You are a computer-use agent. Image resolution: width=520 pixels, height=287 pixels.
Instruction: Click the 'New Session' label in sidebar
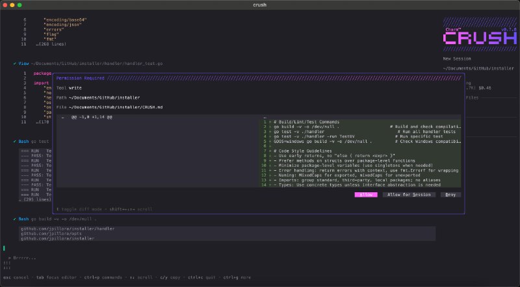(x=458, y=58)
